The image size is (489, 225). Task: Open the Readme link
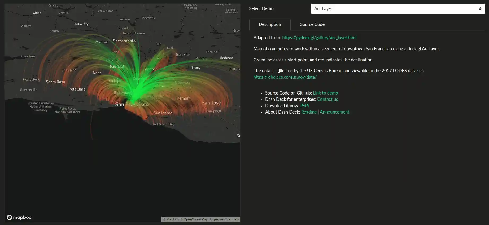(x=309, y=112)
